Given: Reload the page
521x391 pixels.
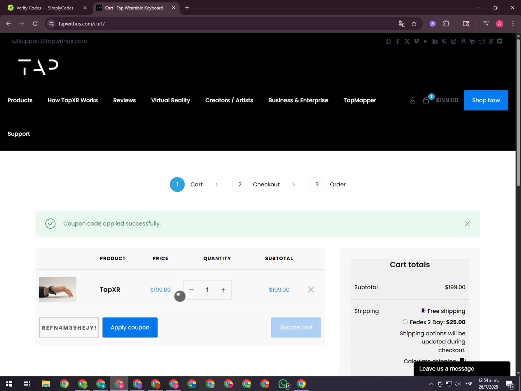Looking at the screenshot, I should [x=35, y=24].
